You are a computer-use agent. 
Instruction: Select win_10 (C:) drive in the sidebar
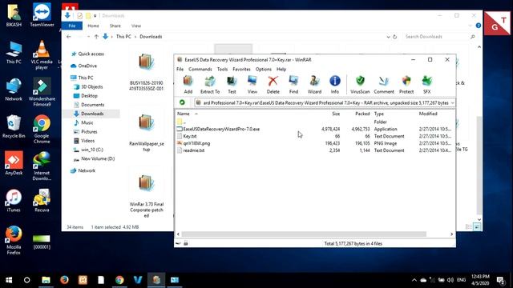click(x=88, y=150)
